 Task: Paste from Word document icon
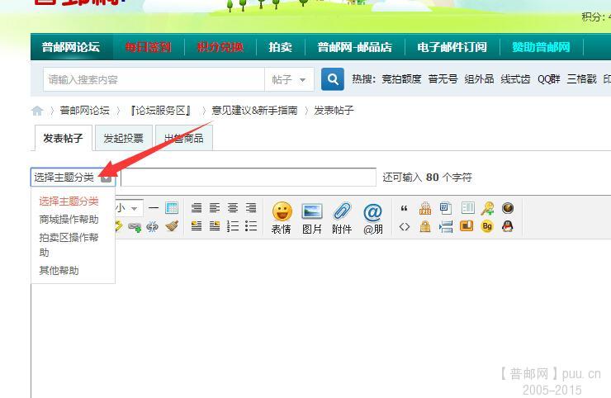pyautogui.click(x=445, y=209)
